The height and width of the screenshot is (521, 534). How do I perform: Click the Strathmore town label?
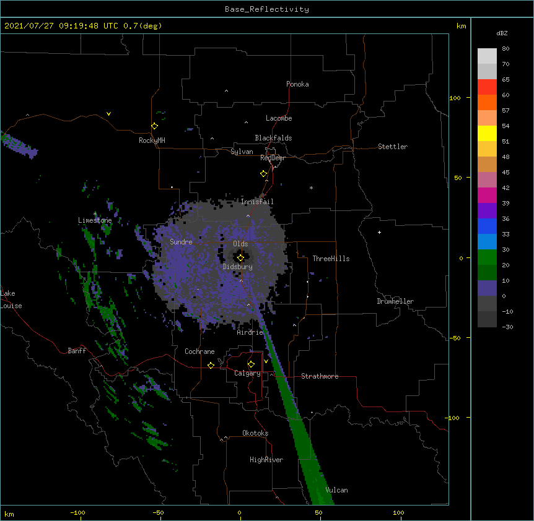pos(320,376)
